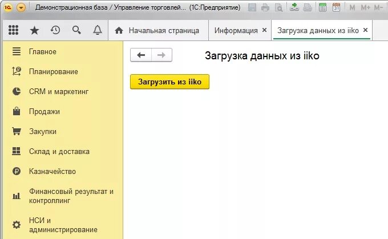This screenshot has width=388, height=239.
Task: Open НСИ и администрирование section
Action: tap(63, 225)
